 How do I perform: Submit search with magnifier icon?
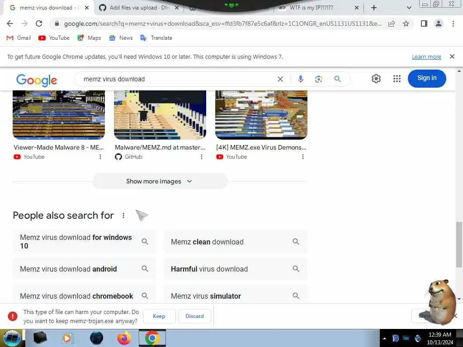[x=337, y=79]
